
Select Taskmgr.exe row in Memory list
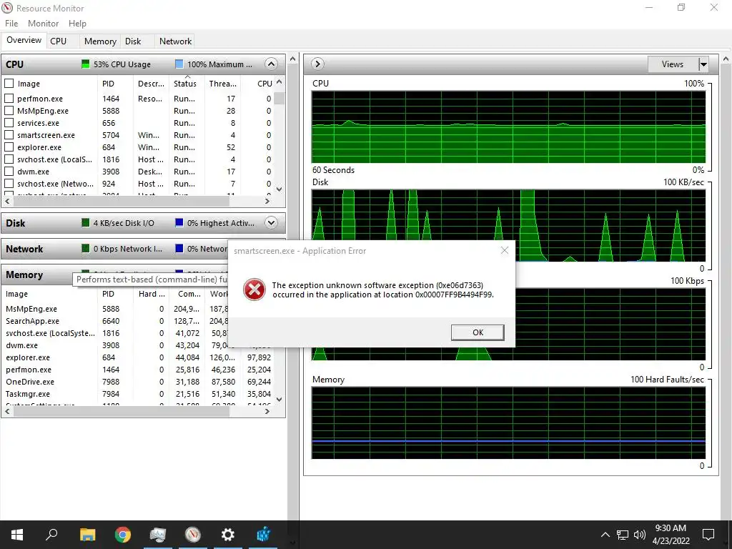pyautogui.click(x=138, y=394)
